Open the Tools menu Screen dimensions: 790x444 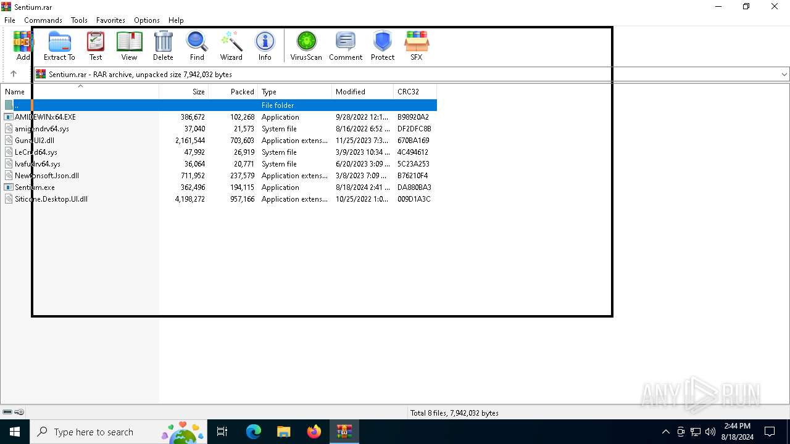tap(79, 20)
